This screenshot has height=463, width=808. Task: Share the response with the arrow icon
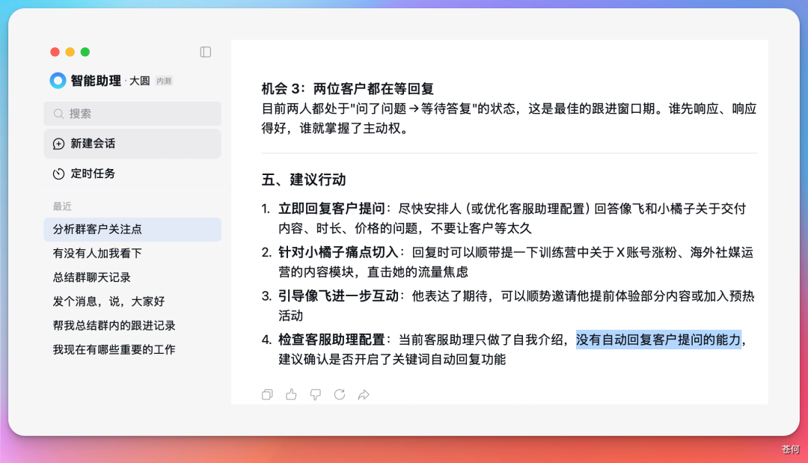click(x=364, y=394)
